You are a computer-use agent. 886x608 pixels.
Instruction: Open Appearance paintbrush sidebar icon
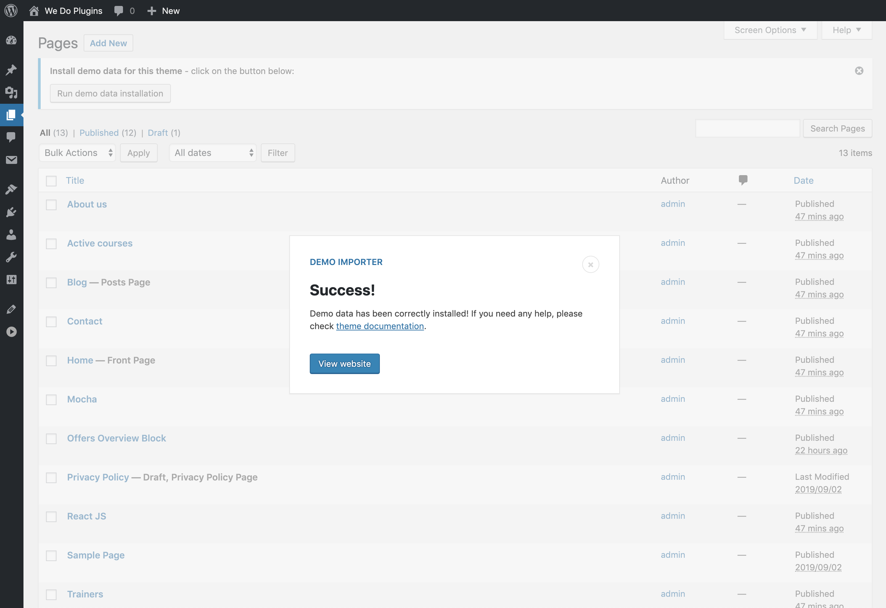pos(12,189)
